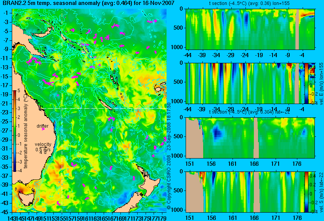Click the '© Copyright CSIRO 2008' text

(169, 183)
